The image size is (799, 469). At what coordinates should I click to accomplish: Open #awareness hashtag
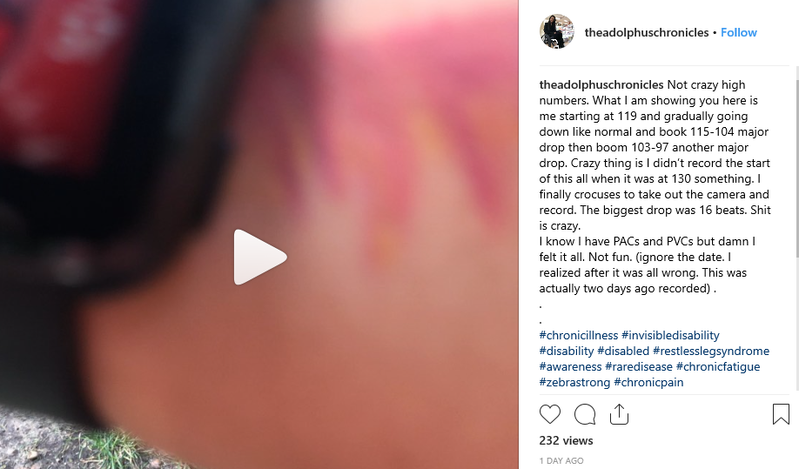tap(570, 366)
